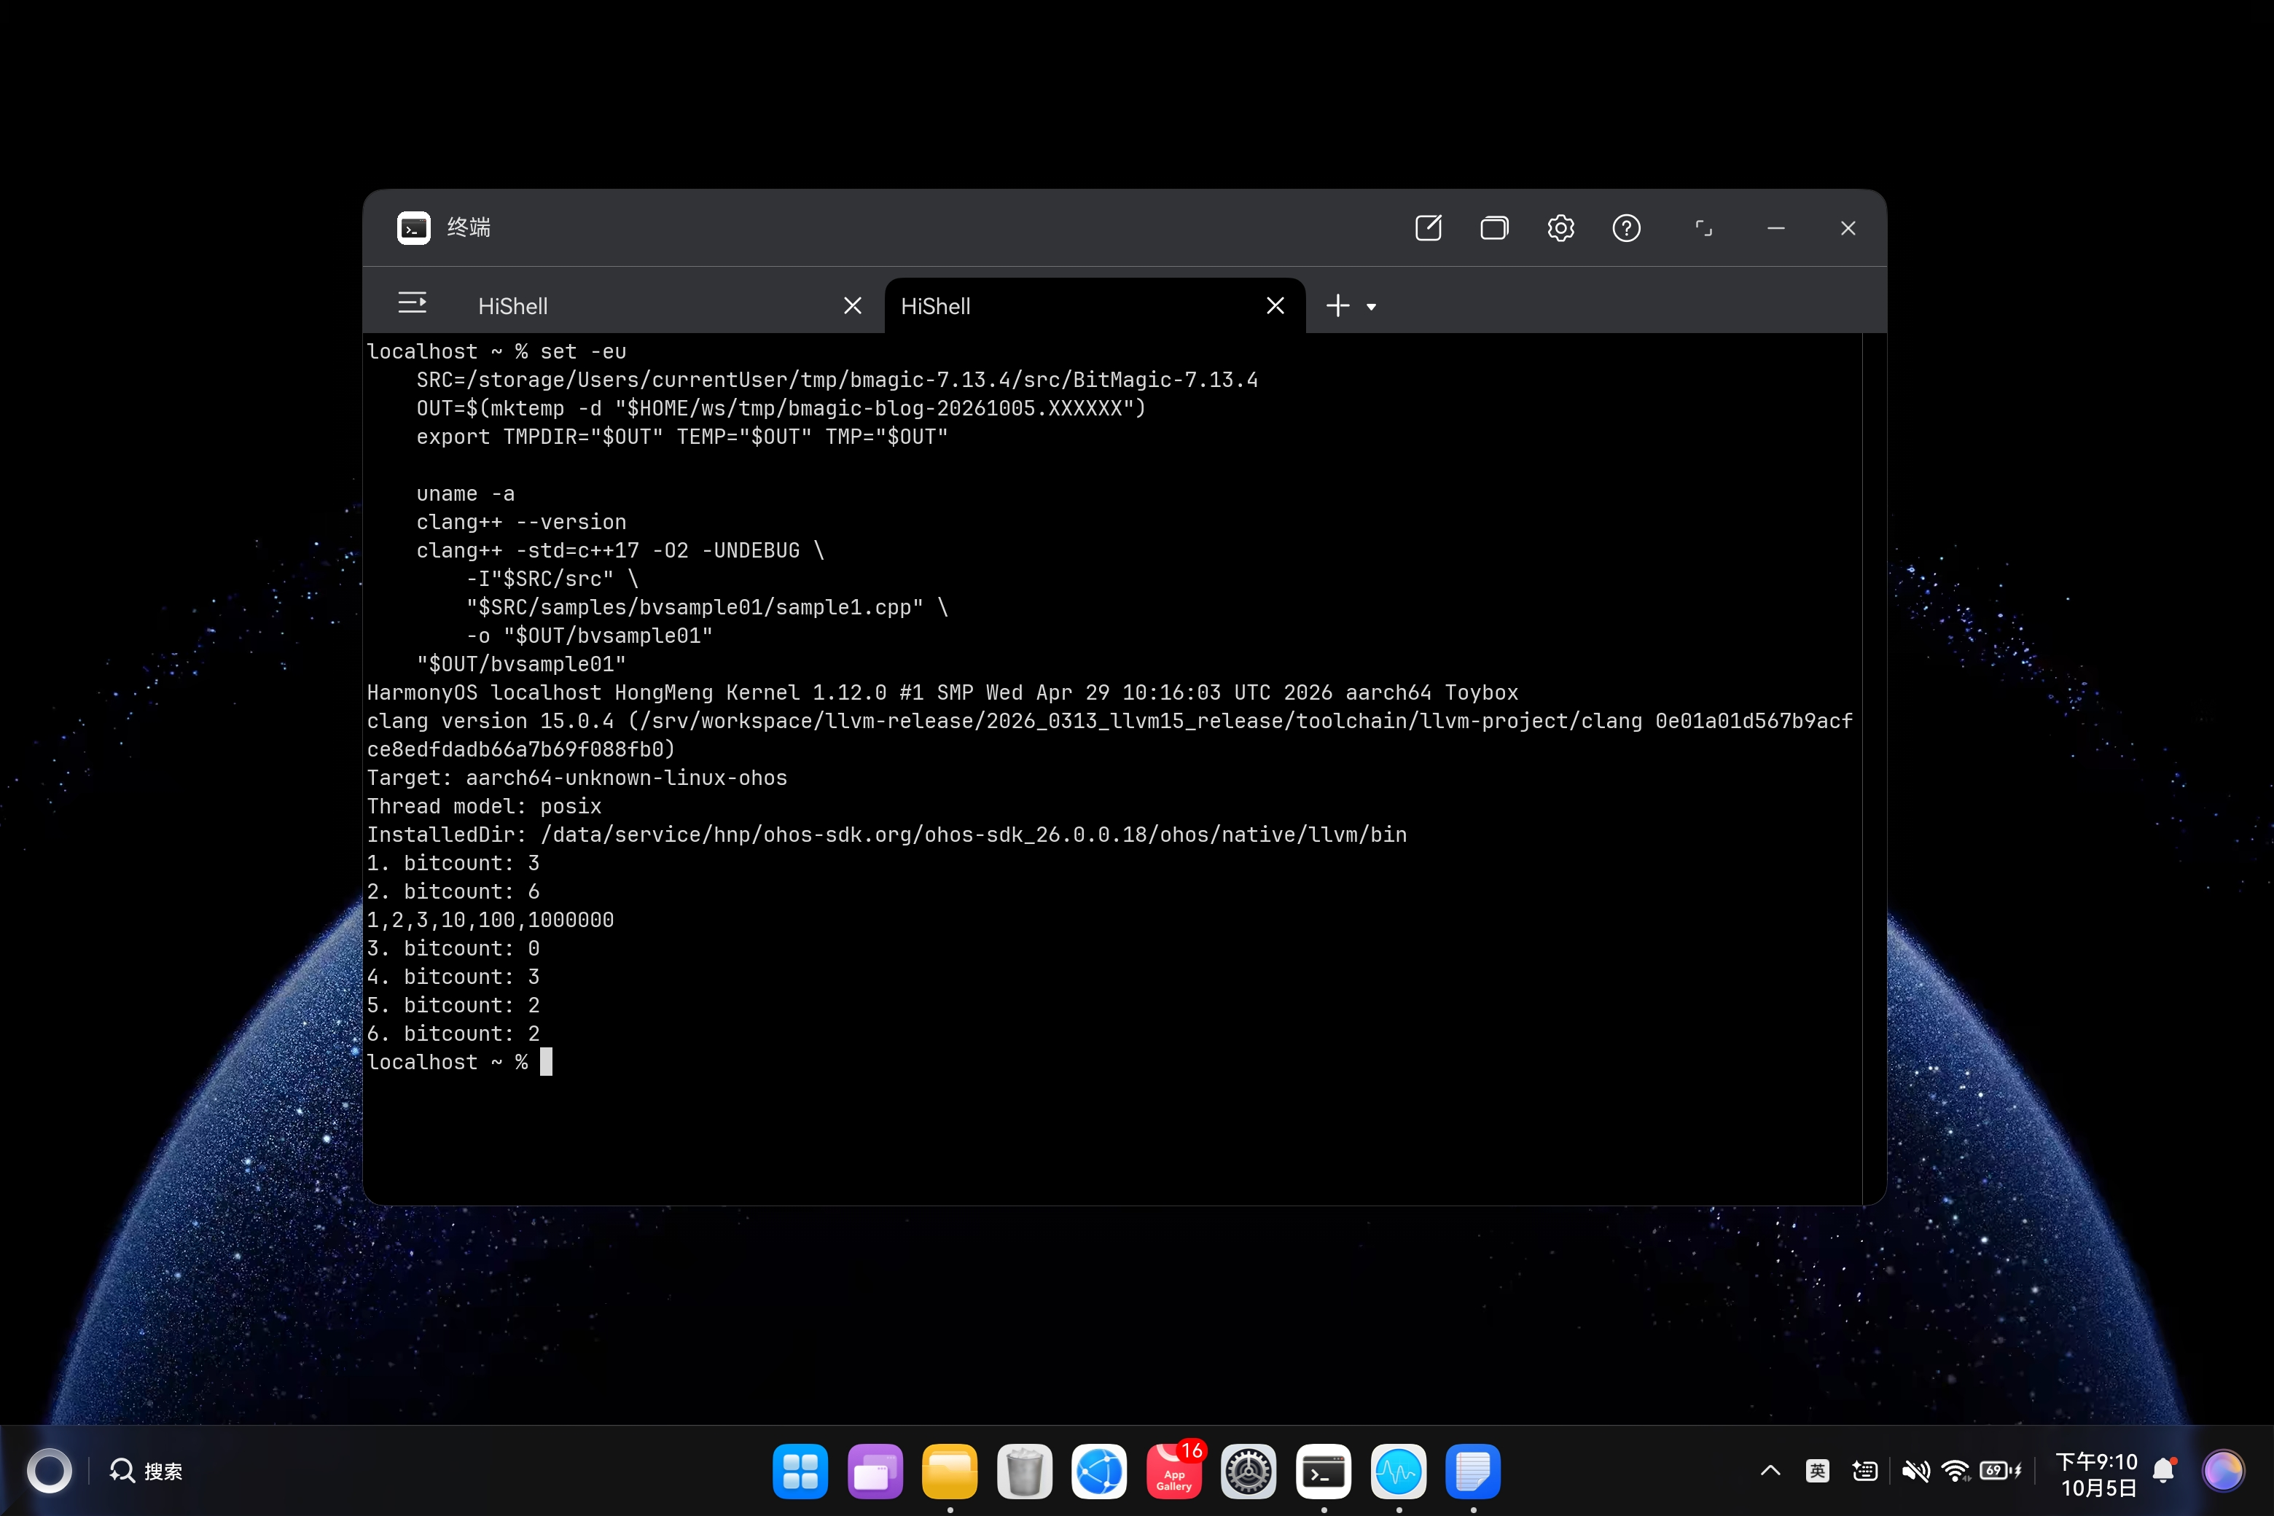Open the launcher grid icon in dock

tap(800, 1471)
